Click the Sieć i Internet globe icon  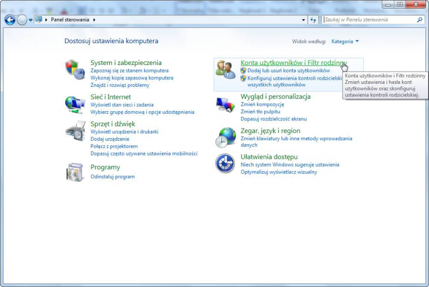click(x=75, y=104)
